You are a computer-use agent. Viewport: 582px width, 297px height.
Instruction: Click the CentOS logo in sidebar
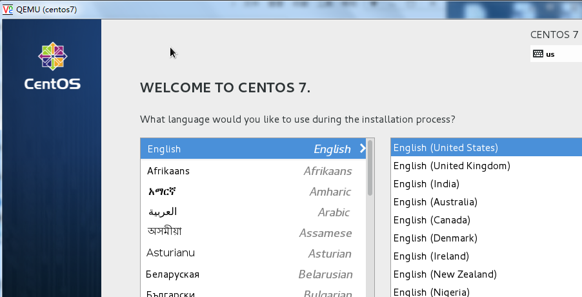click(x=52, y=66)
